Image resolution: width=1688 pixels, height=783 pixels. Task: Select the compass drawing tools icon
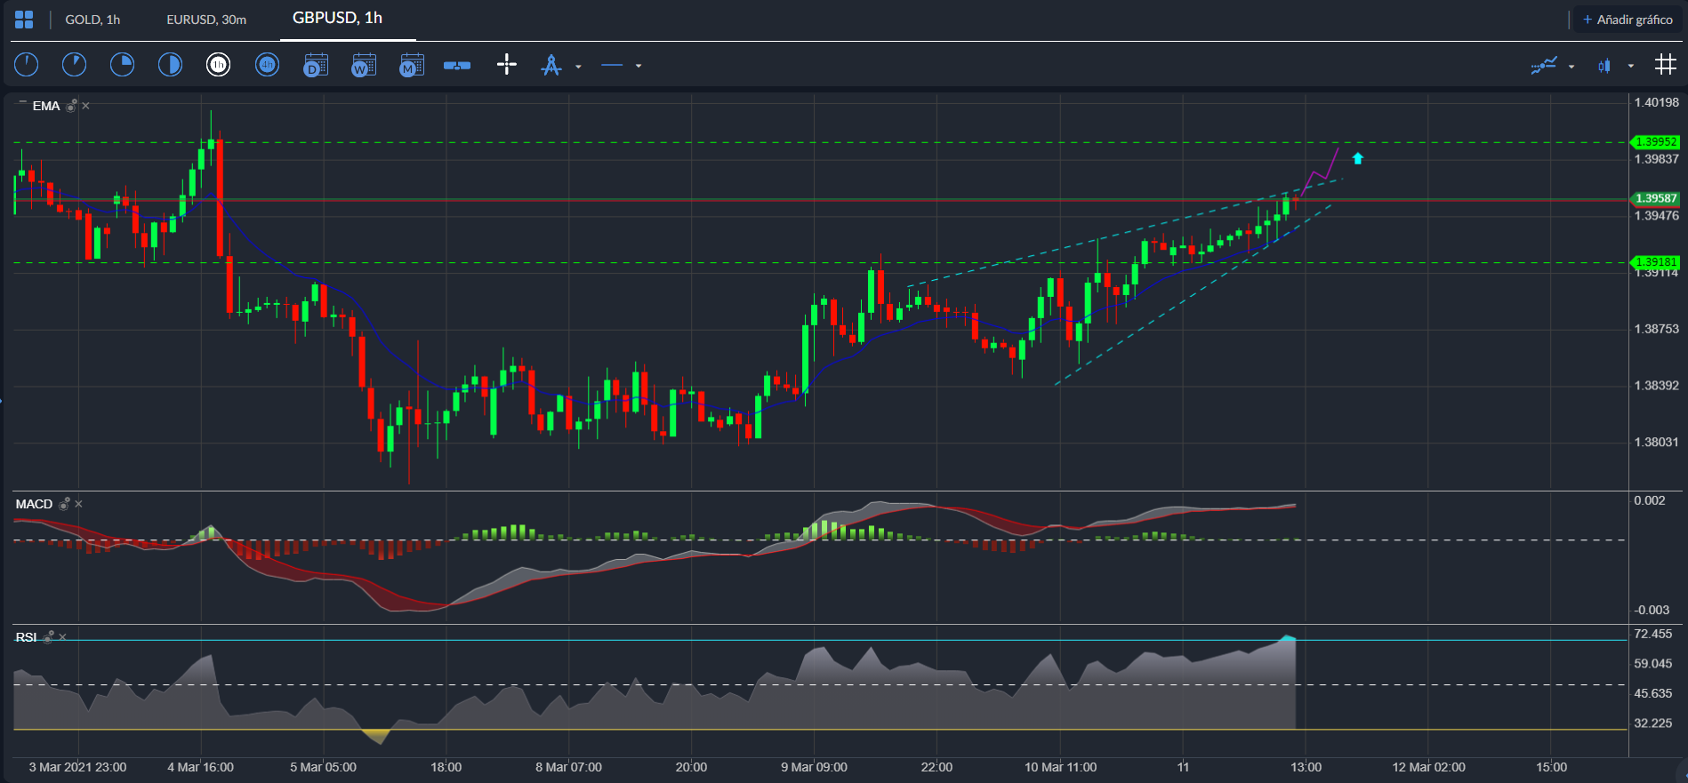[551, 65]
